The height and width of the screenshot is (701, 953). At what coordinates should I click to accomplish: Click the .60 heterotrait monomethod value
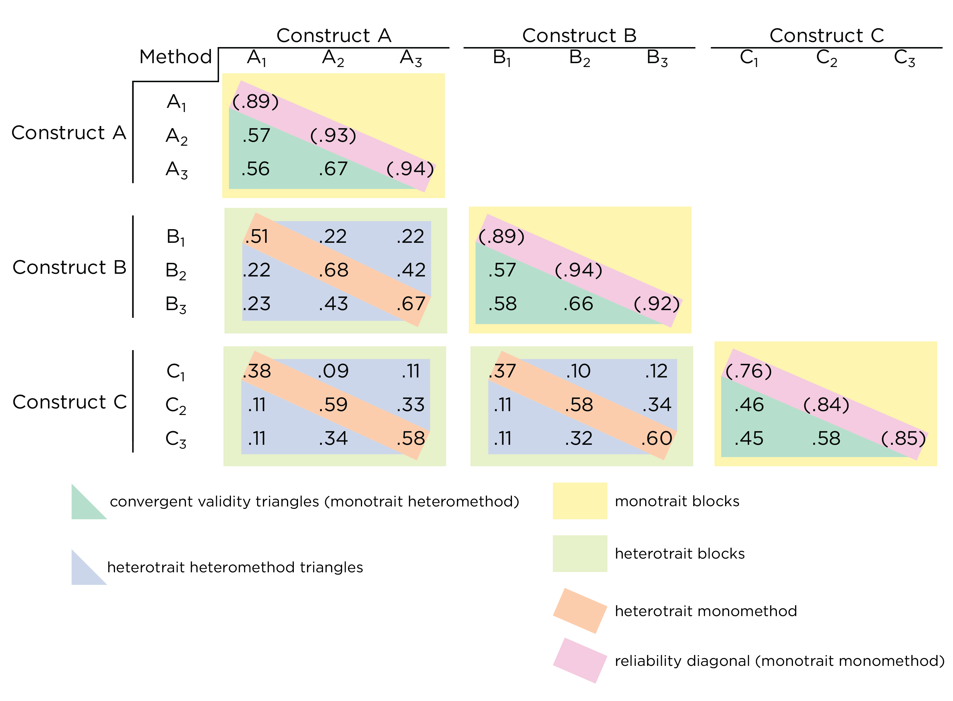pyautogui.click(x=657, y=438)
